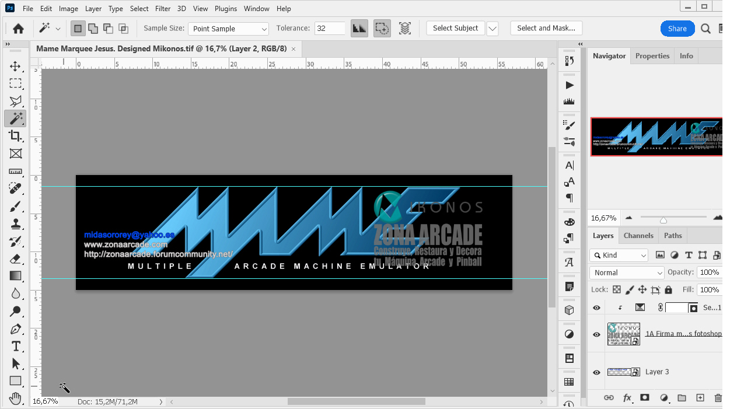Hide Layer 3 using eye icon
Screen dimensions: 744x409
click(x=596, y=372)
